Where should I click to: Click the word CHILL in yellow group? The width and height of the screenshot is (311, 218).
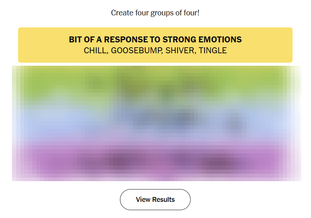click(x=95, y=51)
